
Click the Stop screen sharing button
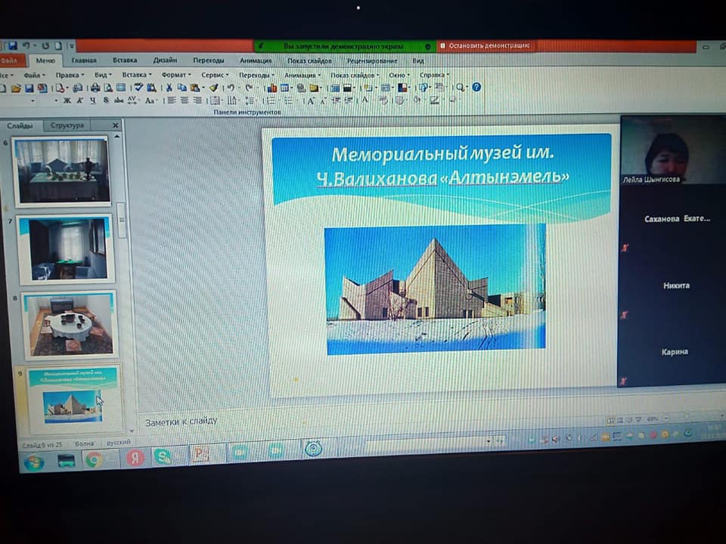click(x=489, y=46)
